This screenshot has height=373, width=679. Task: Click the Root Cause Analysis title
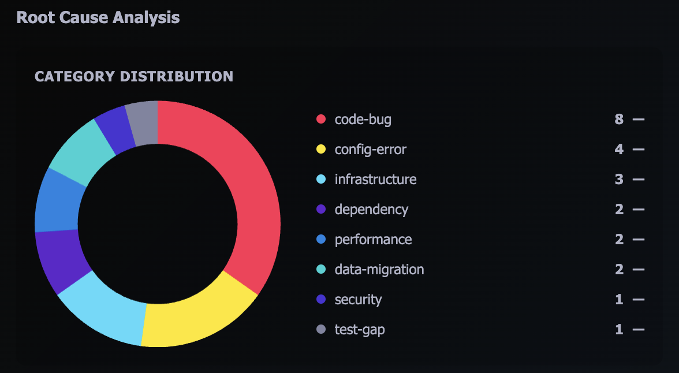tap(98, 17)
